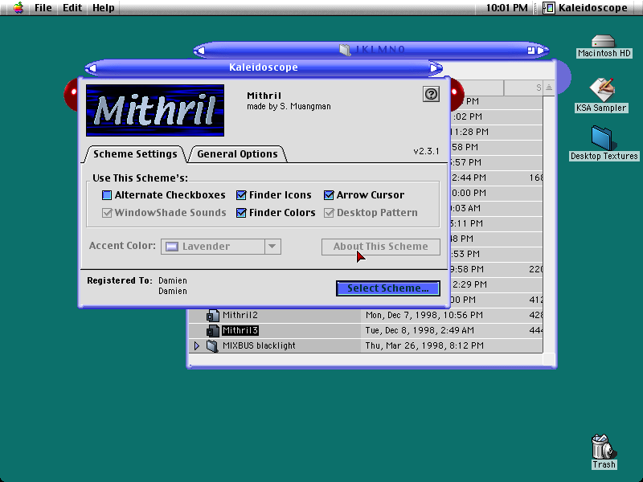Click the made by S. Muangman text

click(x=289, y=107)
